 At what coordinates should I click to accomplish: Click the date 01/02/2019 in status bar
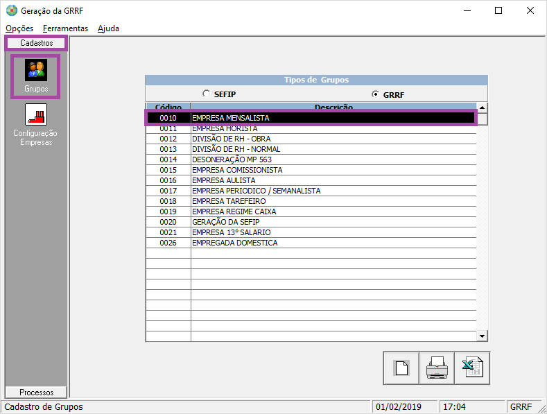tap(399, 406)
